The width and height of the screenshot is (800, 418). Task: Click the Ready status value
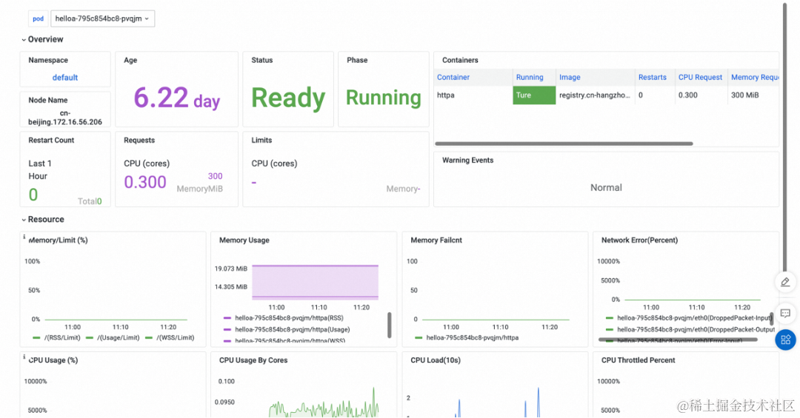coord(288,98)
